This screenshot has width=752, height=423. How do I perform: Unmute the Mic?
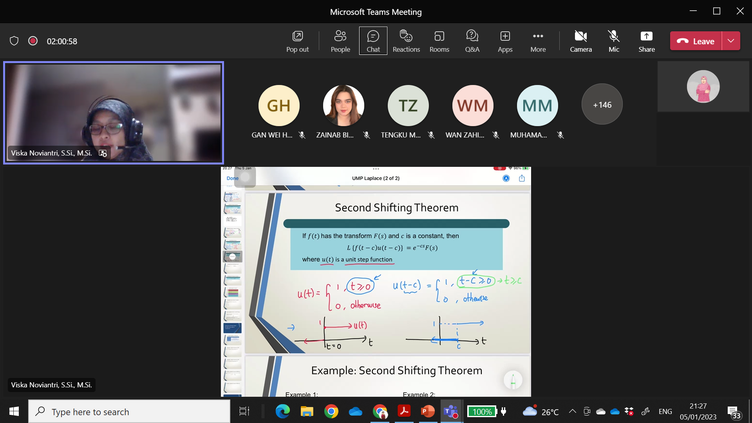coord(614,41)
